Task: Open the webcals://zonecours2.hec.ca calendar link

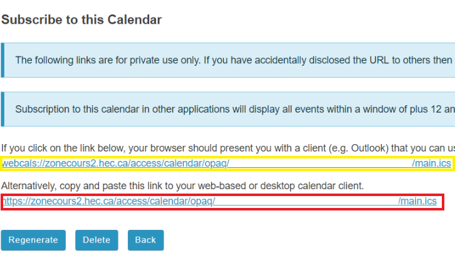Action: pos(227,163)
